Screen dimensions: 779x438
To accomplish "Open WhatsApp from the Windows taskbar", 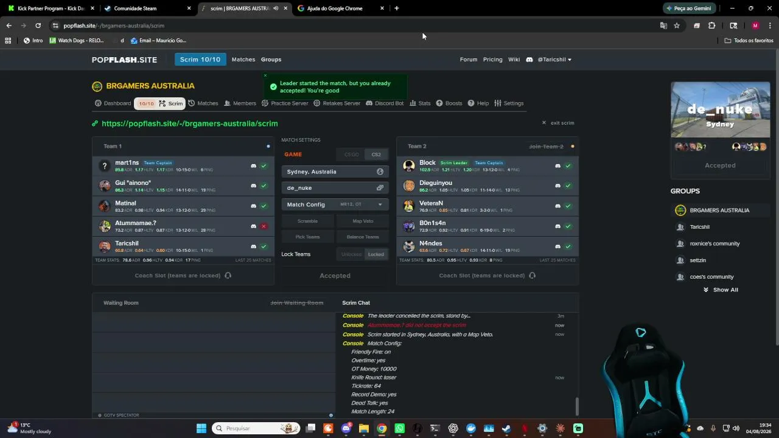I will 399,428.
